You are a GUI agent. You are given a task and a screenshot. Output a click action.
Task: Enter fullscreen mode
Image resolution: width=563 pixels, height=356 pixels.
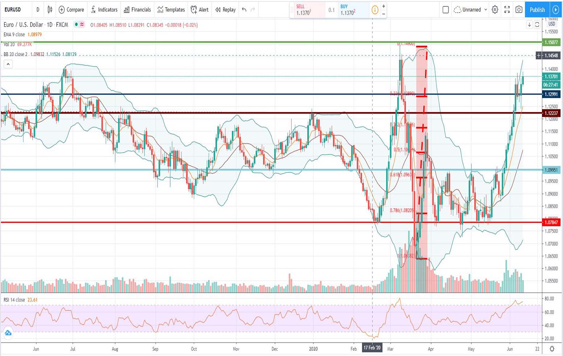coord(507,10)
